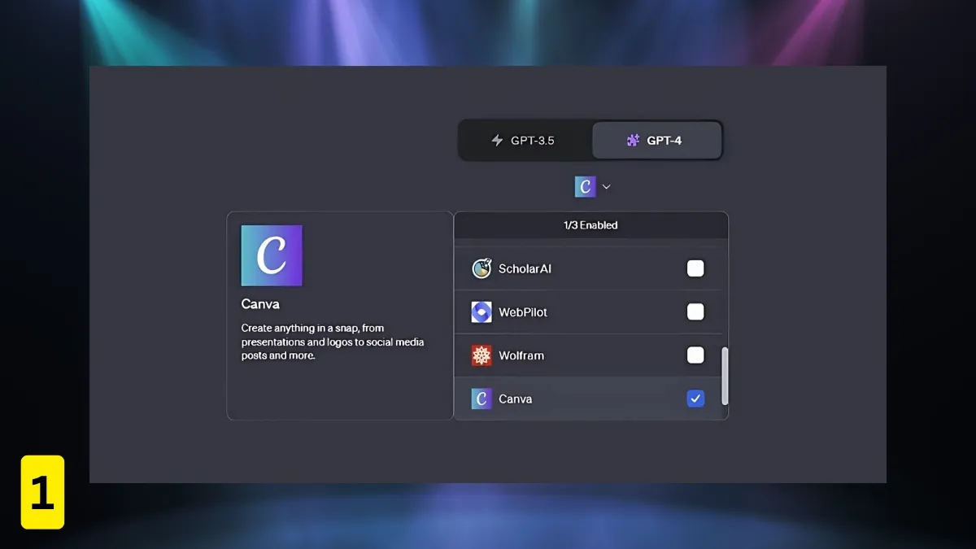This screenshot has height=549, width=976.
Task: Enable the WebPilot plugin checkbox
Action: [695, 312]
